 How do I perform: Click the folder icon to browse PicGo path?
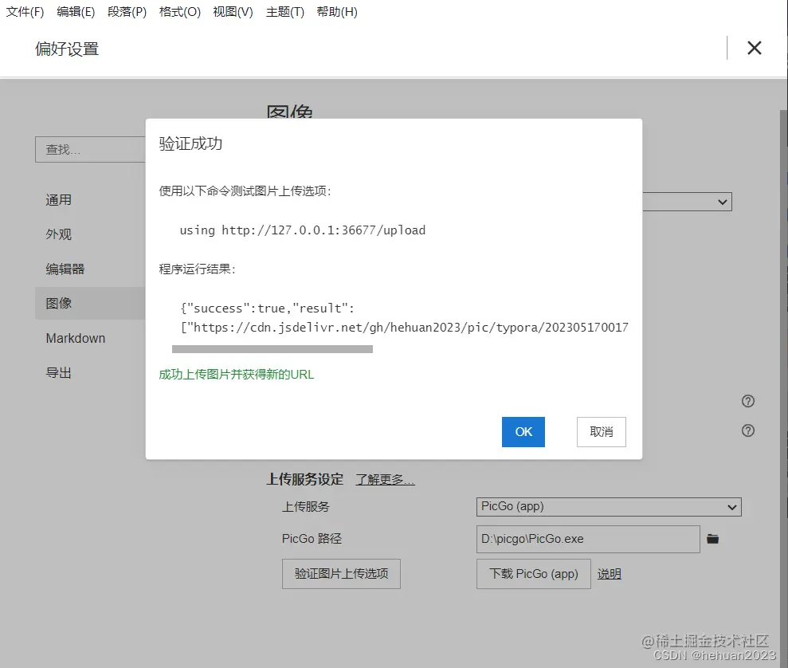click(x=712, y=540)
